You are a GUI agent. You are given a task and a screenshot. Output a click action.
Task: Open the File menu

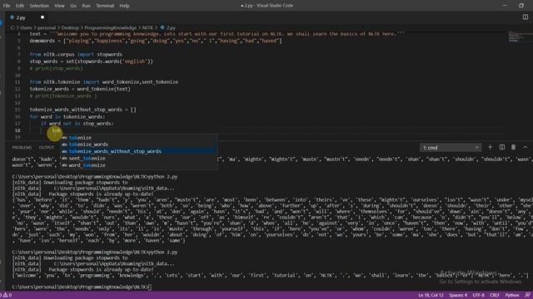coord(7,6)
